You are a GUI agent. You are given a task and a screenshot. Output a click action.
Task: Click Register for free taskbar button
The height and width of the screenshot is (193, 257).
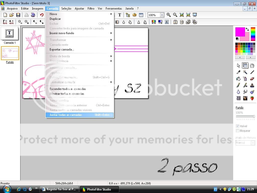(x=59, y=189)
